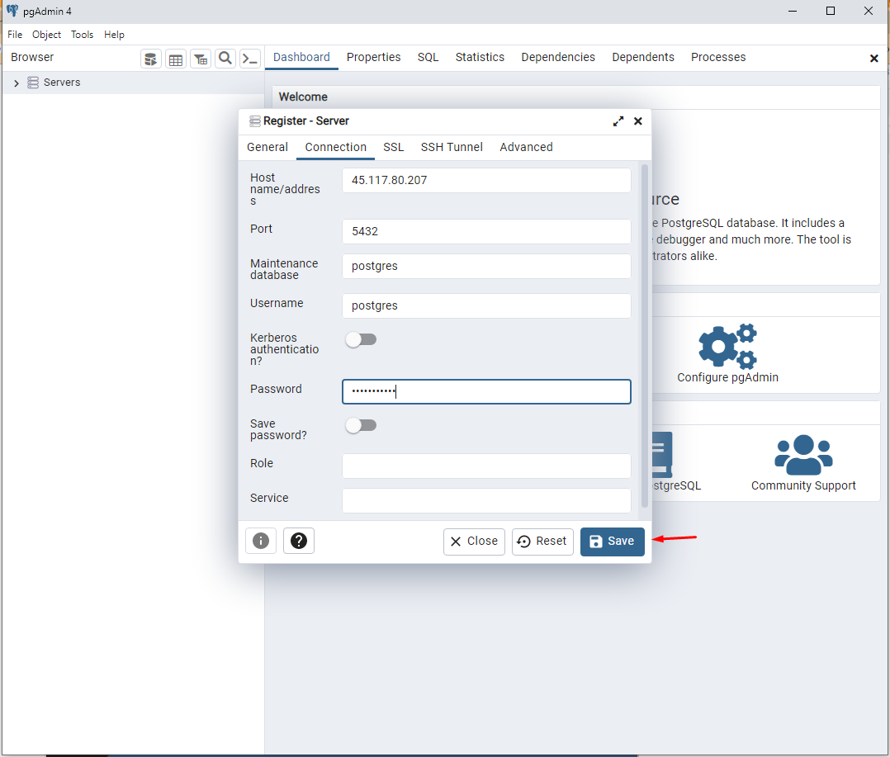Image resolution: width=890 pixels, height=757 pixels.
Task: Click the Query Tool toolbar icon
Action: pyautogui.click(x=150, y=59)
